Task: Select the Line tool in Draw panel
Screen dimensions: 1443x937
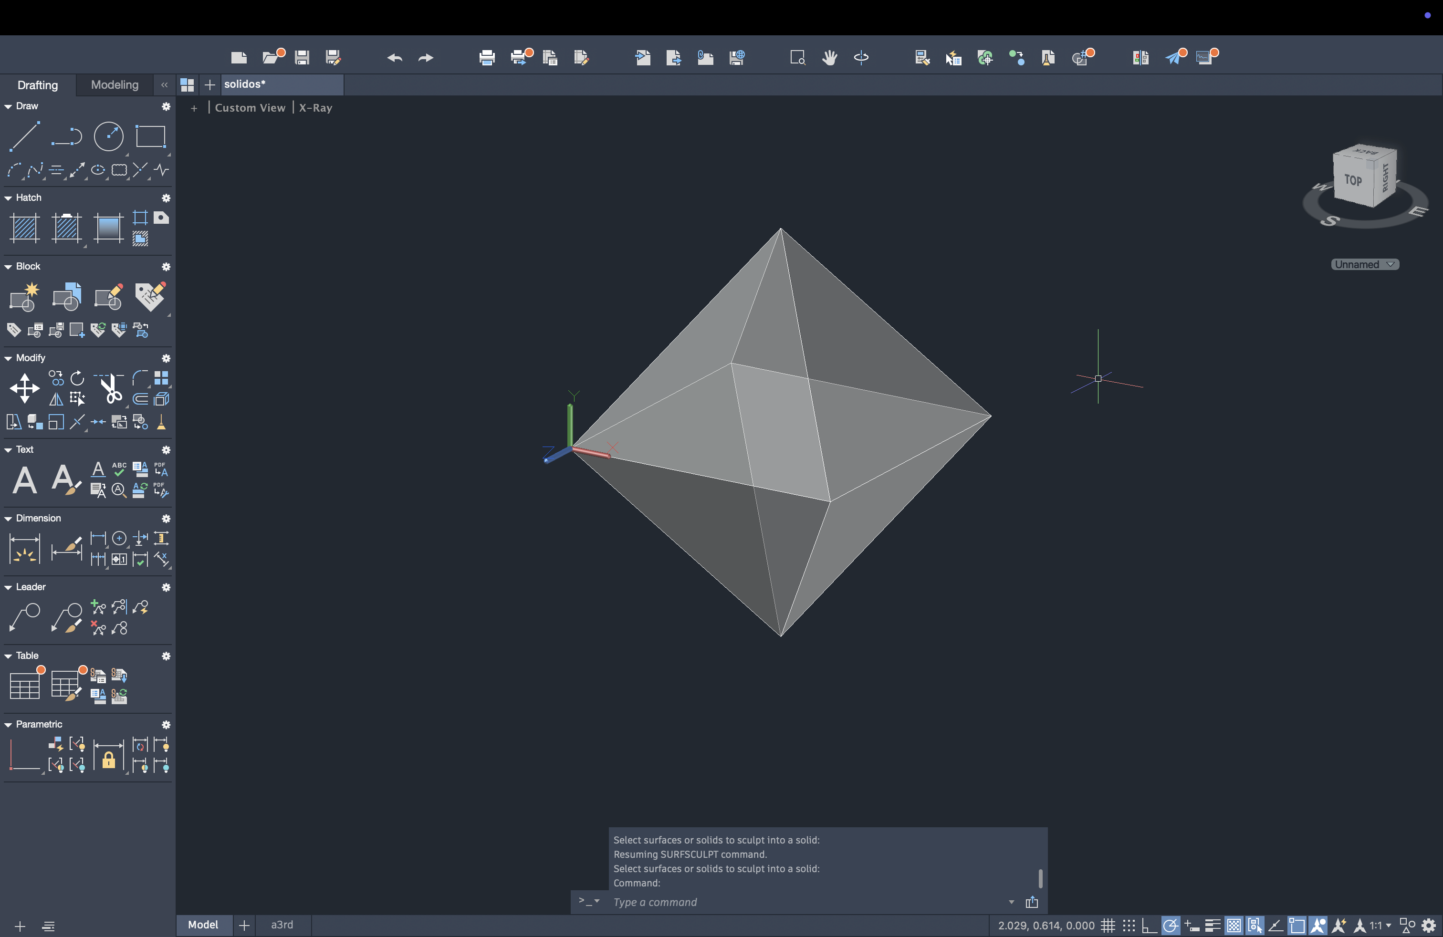Action: click(x=24, y=136)
